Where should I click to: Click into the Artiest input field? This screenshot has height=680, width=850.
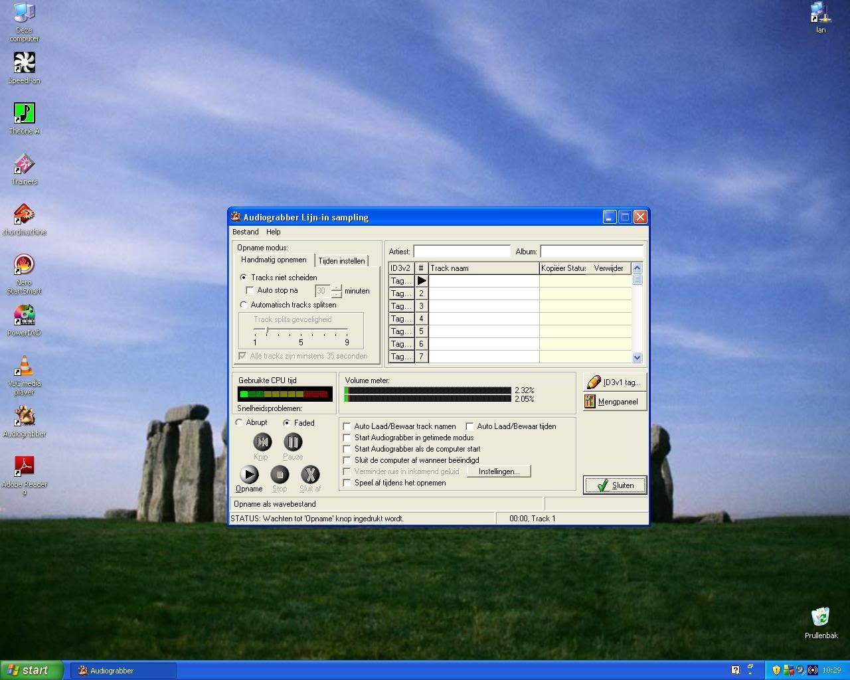tap(462, 252)
